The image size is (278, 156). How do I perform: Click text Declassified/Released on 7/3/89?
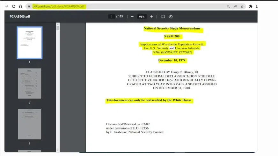(x=128, y=124)
